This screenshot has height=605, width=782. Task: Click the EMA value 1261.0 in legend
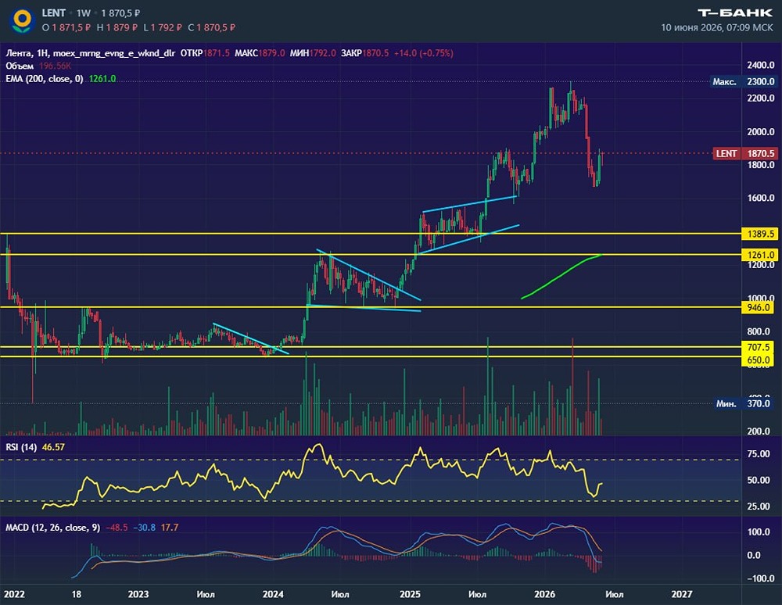click(102, 79)
